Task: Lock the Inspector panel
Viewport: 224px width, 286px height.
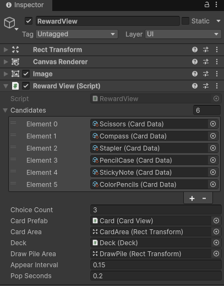Action: 207,4
